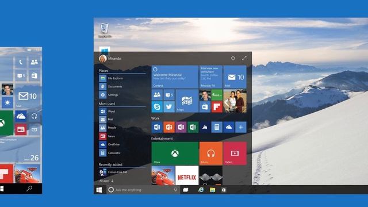Tap the Store tile on the phone
The image size is (368, 207).
[x=34, y=75]
